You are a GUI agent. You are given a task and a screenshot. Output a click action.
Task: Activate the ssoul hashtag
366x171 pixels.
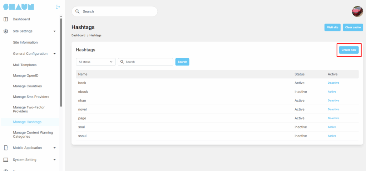(x=332, y=136)
